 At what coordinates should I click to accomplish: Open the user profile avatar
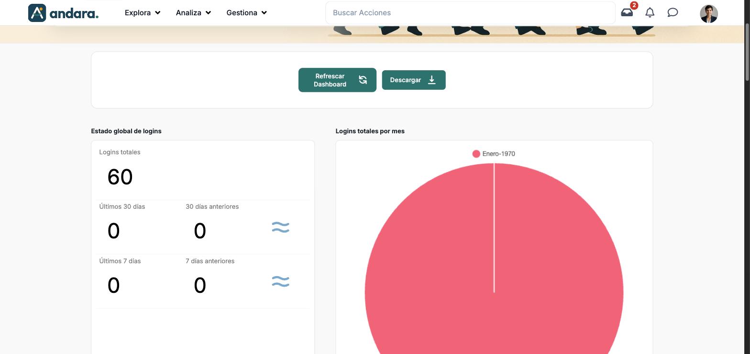(709, 13)
